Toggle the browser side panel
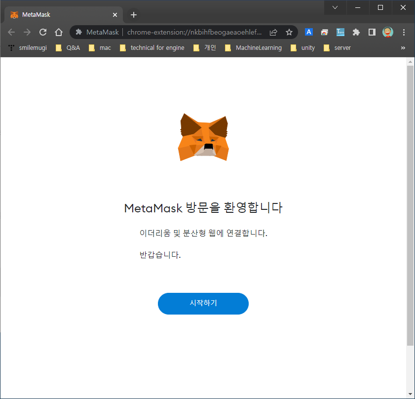Screen dimensions: 415x399 [372, 32]
